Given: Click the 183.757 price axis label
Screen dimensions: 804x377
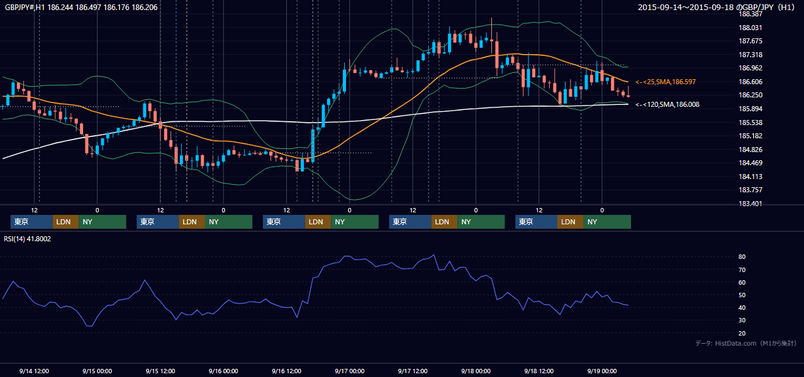Looking at the screenshot, I should [751, 190].
